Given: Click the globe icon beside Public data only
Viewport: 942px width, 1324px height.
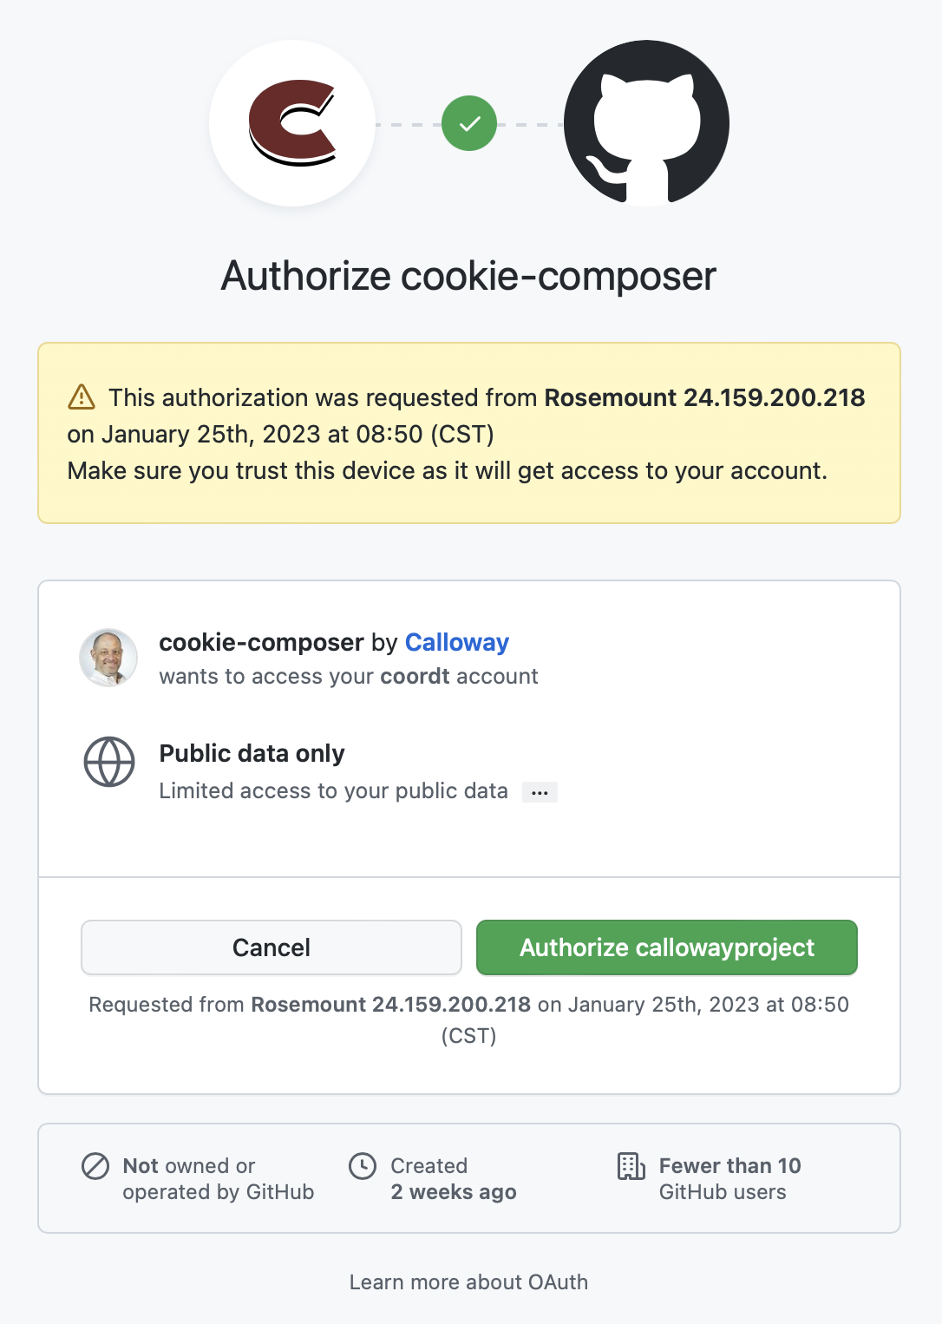Looking at the screenshot, I should [108, 764].
